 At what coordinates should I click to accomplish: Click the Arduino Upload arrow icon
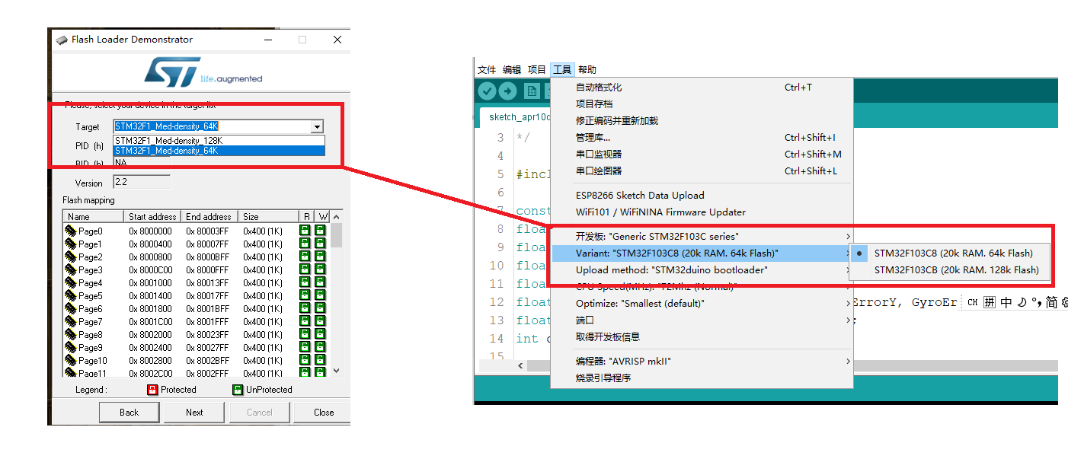click(x=507, y=91)
